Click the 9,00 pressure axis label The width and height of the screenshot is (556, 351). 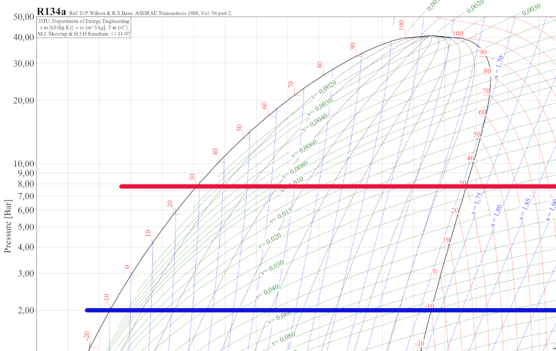coord(26,173)
